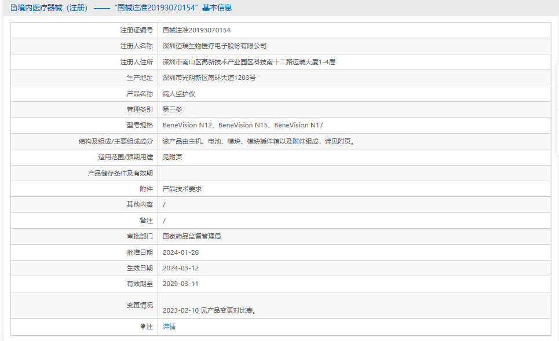559x341 pixels.
Task: Select registration number 国械注准20193070154 in the table
Action: pos(196,30)
